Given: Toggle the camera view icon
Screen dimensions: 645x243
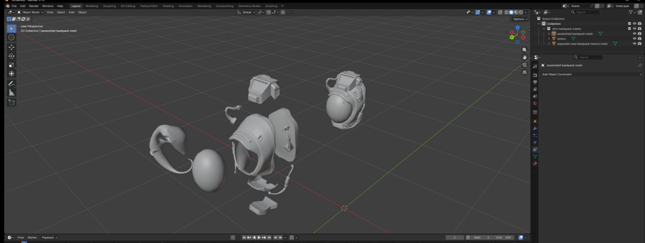Looking at the screenshot, I should [x=524, y=65].
